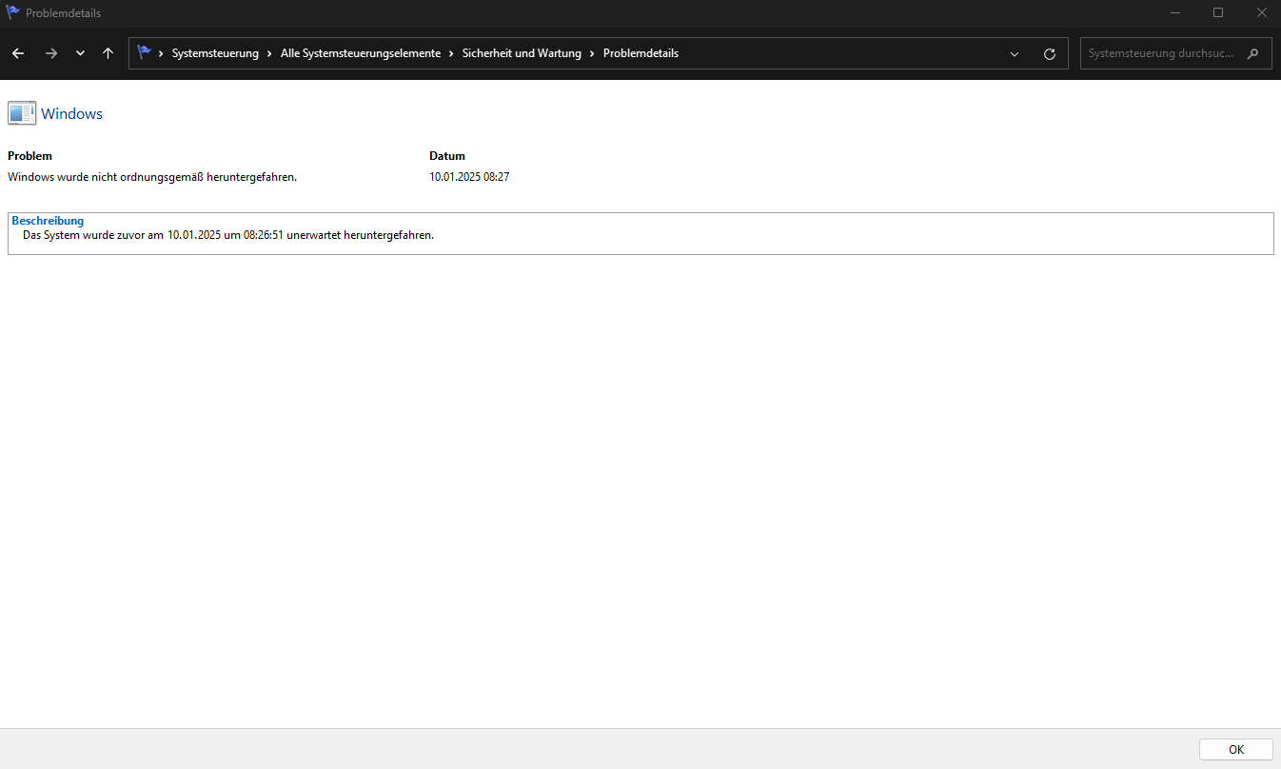Open Alle Systemsteuerungselemente breadcrumb
The height and width of the screenshot is (769, 1281).
[x=361, y=53]
